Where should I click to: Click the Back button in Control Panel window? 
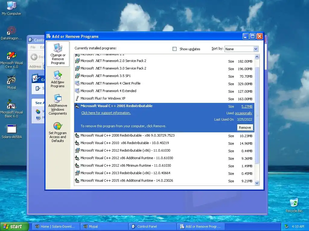[x=37, y=57]
